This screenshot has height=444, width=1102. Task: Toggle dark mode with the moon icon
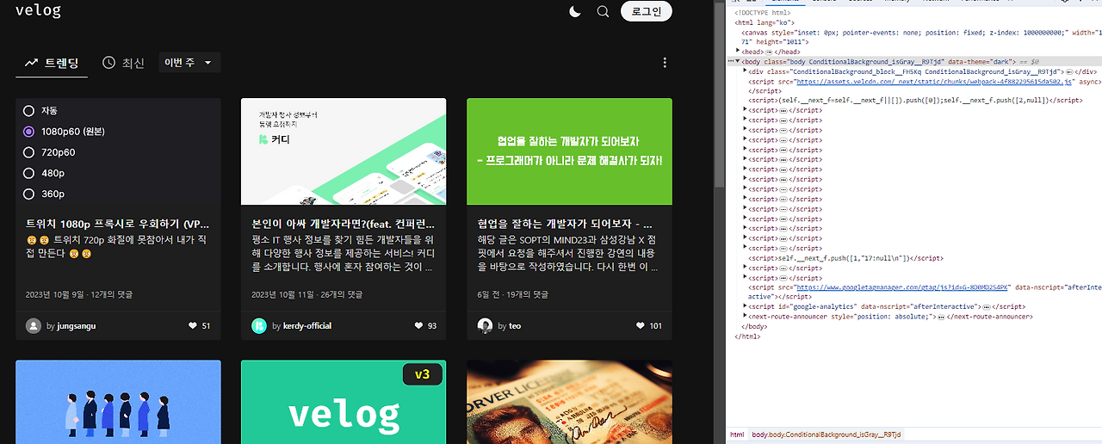tap(575, 11)
